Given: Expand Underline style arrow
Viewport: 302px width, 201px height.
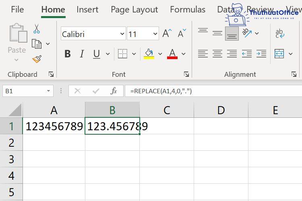Looking at the screenshot, I should [x=108, y=54].
